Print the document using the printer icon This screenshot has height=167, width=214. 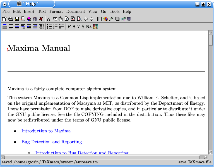tap(23, 19)
